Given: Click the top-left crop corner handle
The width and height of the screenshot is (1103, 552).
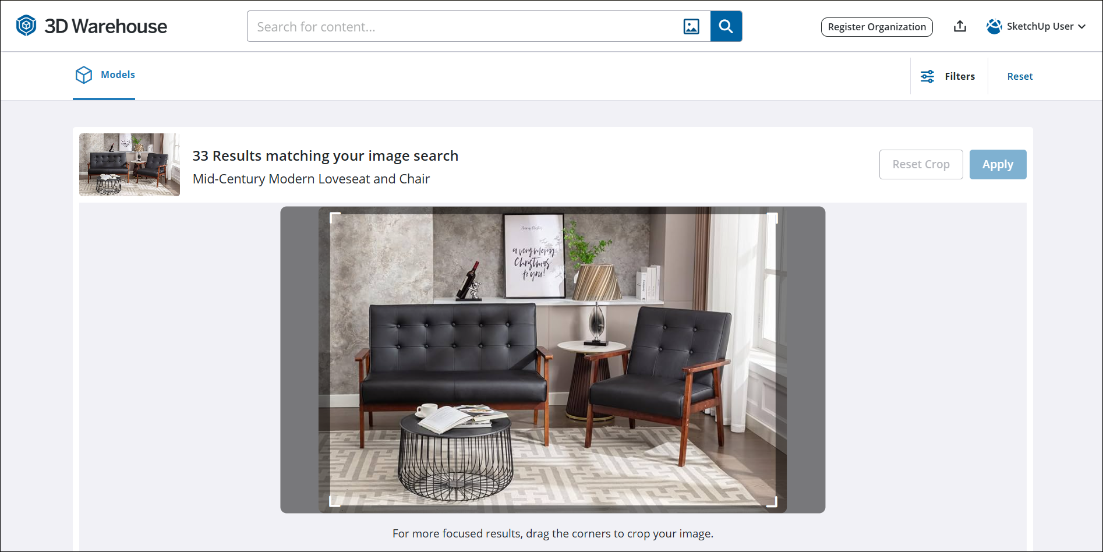Looking at the screenshot, I should click(x=335, y=218).
